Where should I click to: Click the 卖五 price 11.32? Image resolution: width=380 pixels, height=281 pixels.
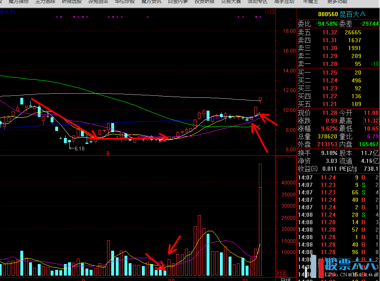coord(330,32)
